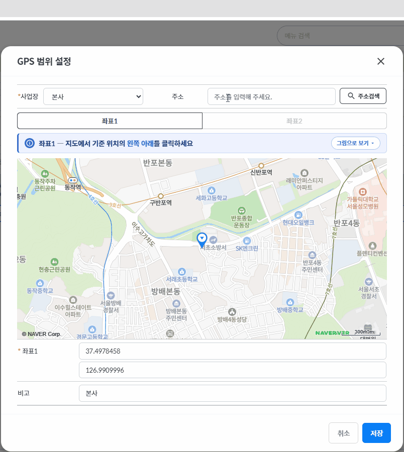Image resolution: width=404 pixels, height=452 pixels.
Task: Click the 방배4동성당 church icon
Action: [x=232, y=311]
